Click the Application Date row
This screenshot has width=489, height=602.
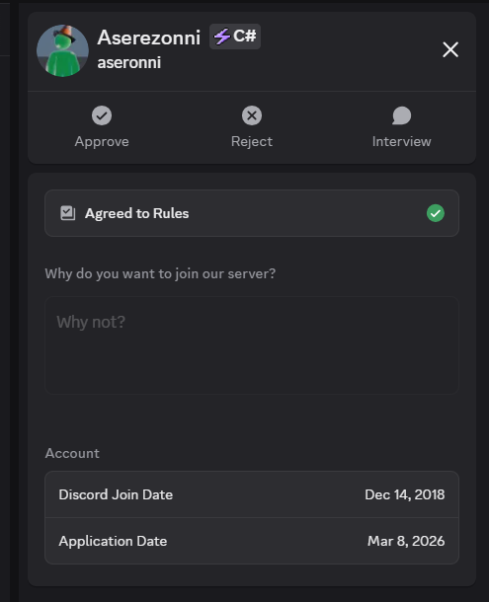pos(252,541)
